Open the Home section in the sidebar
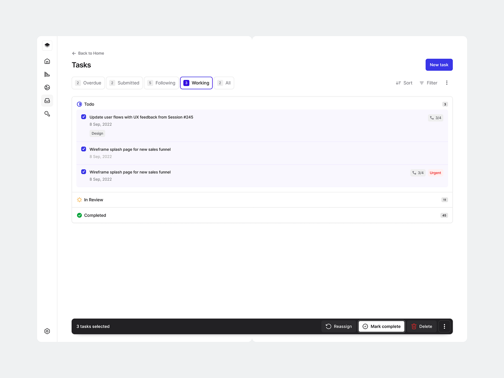This screenshot has height=378, width=504. pyautogui.click(x=47, y=61)
